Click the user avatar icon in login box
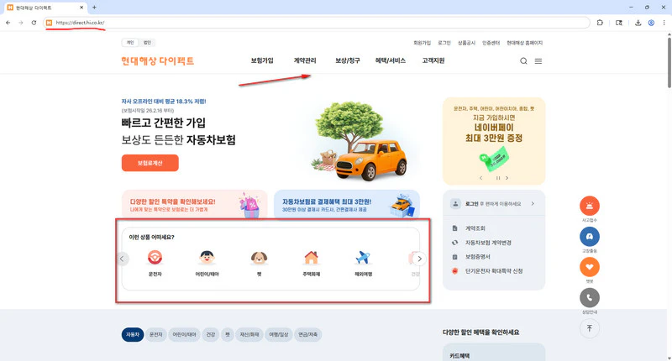Screen dimensions: 672x361 pos(455,204)
